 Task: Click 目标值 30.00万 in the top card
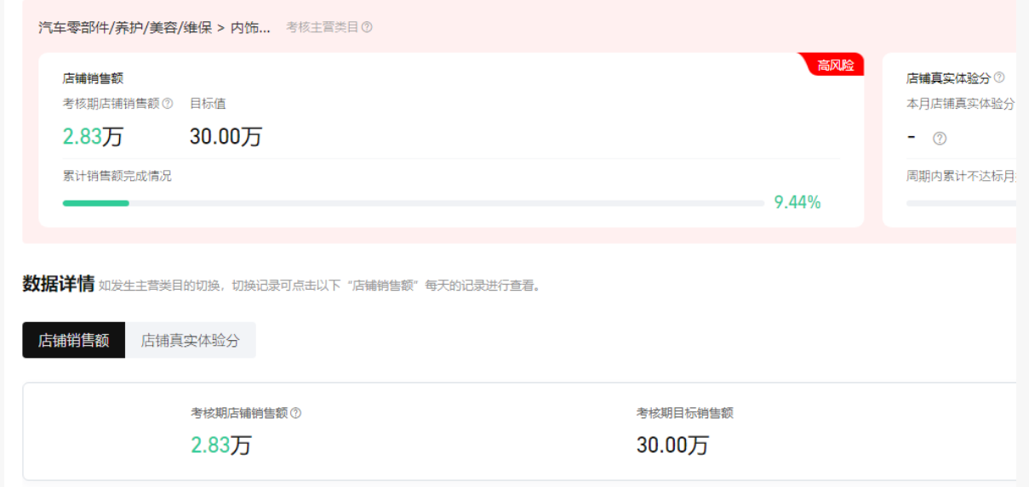click(x=226, y=136)
